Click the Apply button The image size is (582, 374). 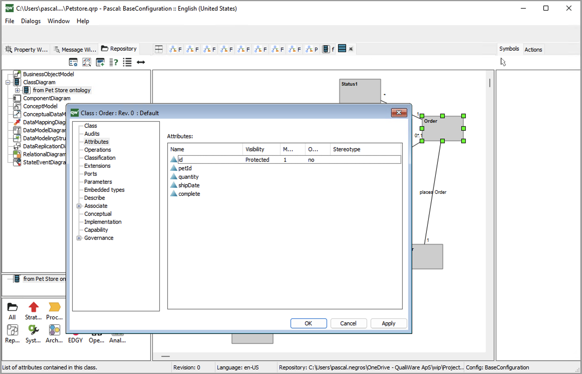pyautogui.click(x=388, y=323)
